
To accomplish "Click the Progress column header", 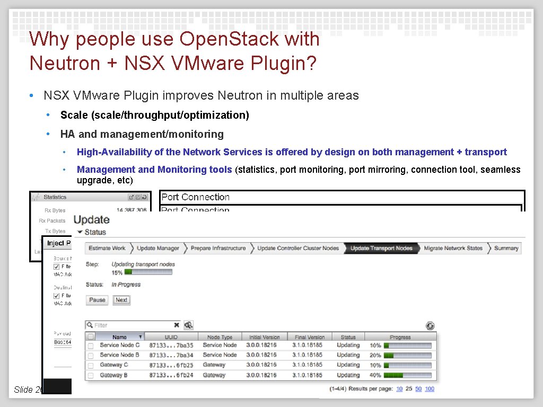I will click(x=400, y=337).
